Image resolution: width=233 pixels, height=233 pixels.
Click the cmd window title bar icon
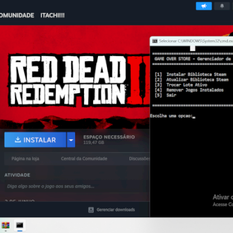[x=155, y=41]
